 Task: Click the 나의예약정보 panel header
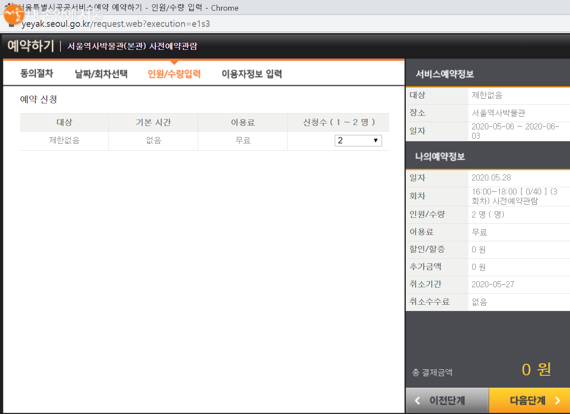(x=440, y=157)
